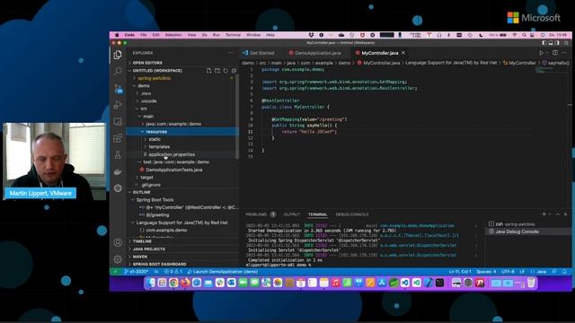Change Java language mode in status bar
The height and width of the screenshot is (323, 575).
tap(541, 271)
